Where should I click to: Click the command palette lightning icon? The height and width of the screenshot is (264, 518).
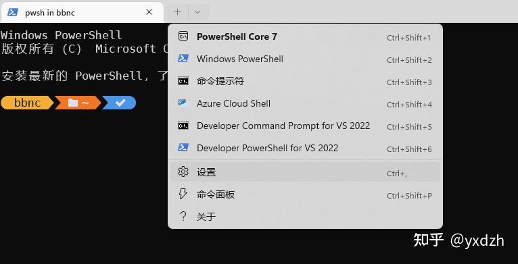(183, 194)
